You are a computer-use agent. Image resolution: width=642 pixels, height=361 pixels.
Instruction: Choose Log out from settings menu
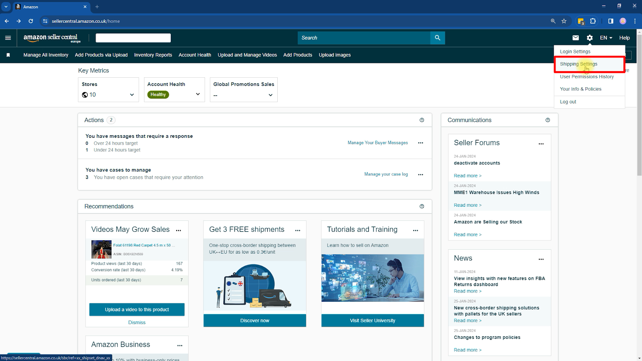568,102
